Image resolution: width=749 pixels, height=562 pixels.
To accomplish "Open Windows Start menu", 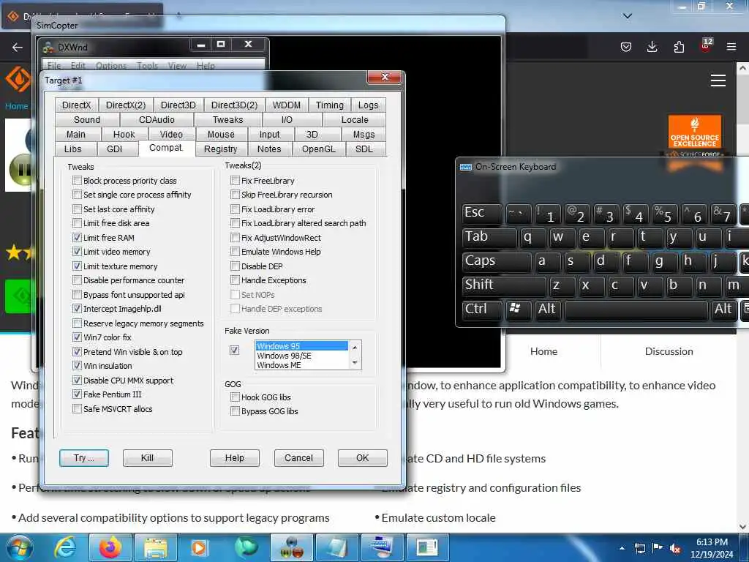I will 20,547.
